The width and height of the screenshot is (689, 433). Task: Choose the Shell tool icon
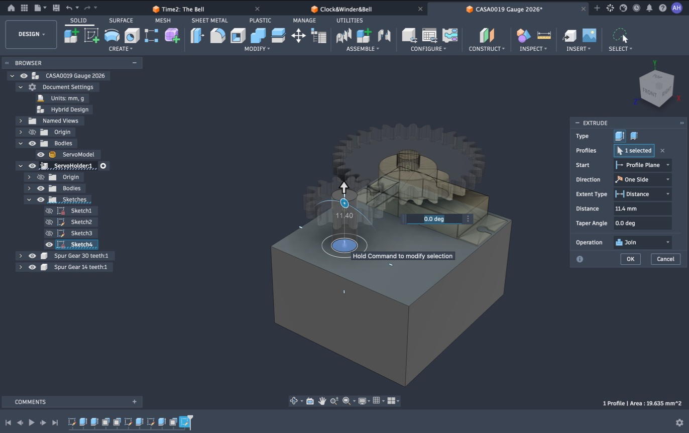(238, 36)
